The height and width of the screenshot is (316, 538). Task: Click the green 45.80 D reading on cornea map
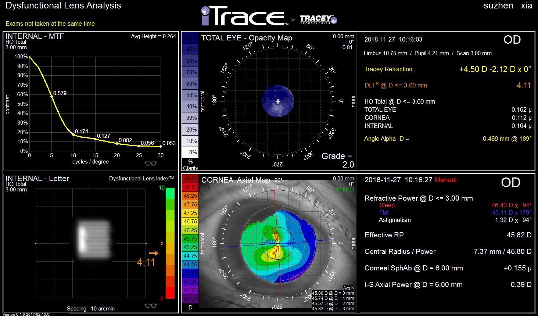tap(345, 190)
